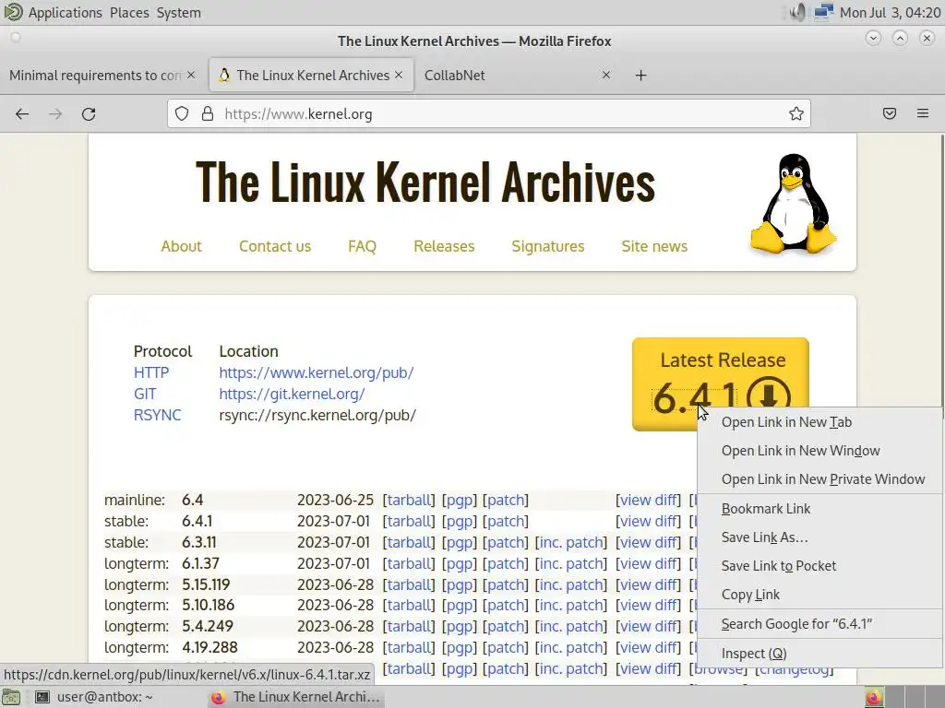The width and height of the screenshot is (945, 708).
Task: Click tarball link for longterm 5.10.186
Action: 409,605
